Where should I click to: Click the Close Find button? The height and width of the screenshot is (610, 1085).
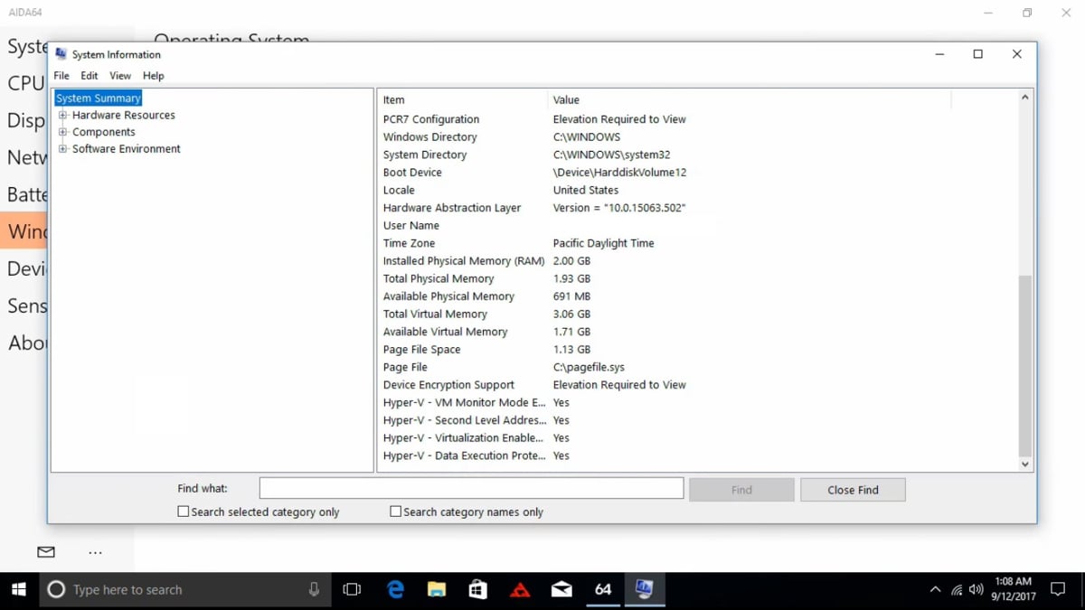852,489
